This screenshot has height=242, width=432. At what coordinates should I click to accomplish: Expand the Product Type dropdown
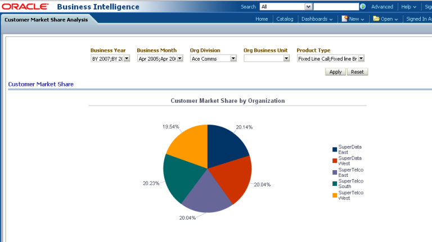point(361,58)
